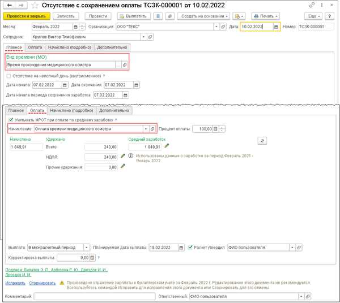Open the Еще menu button
This screenshot has width=340, height=303.
point(312,16)
